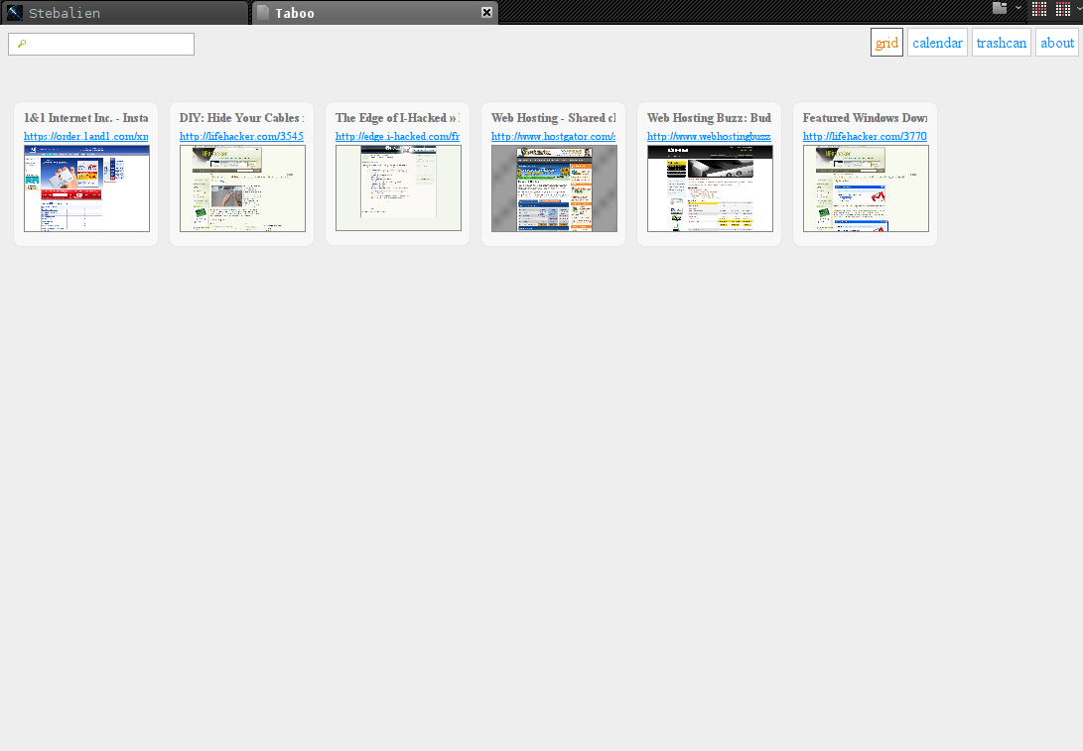1083x751 pixels.
Task: Click the search input field
Action: coord(101,45)
